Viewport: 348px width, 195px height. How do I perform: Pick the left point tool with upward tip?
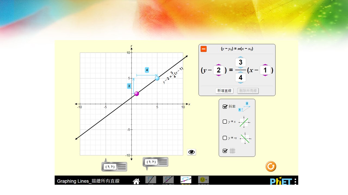click(114, 167)
